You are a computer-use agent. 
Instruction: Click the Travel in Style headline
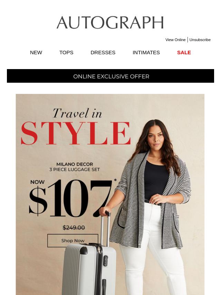tap(76, 126)
